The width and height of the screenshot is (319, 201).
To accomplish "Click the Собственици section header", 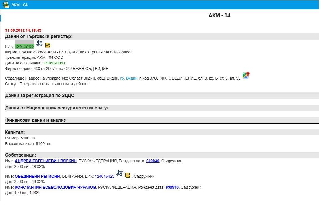I will 21,155.
